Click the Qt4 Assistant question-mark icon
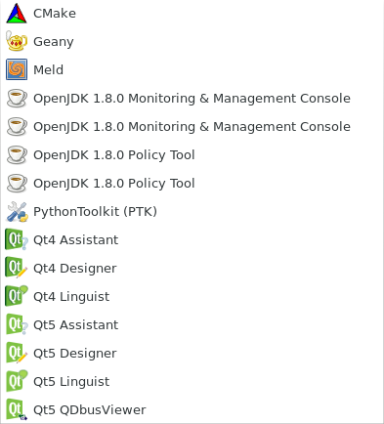 [17, 239]
